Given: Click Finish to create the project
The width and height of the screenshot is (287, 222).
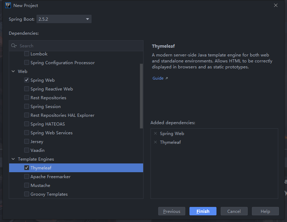Looking at the screenshot, I should click(203, 211).
